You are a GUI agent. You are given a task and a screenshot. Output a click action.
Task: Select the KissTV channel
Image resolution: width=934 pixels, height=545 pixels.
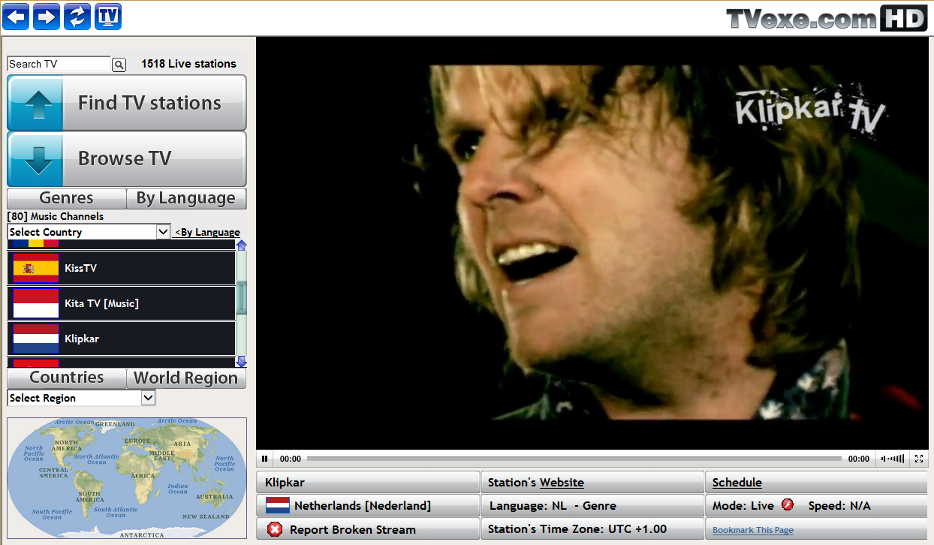[x=122, y=268]
